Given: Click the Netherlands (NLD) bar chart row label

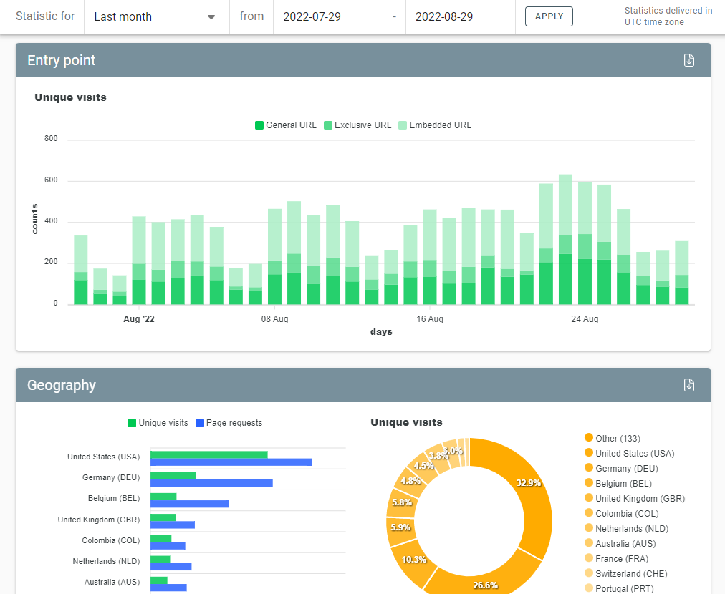Looking at the screenshot, I should pyautogui.click(x=106, y=561).
